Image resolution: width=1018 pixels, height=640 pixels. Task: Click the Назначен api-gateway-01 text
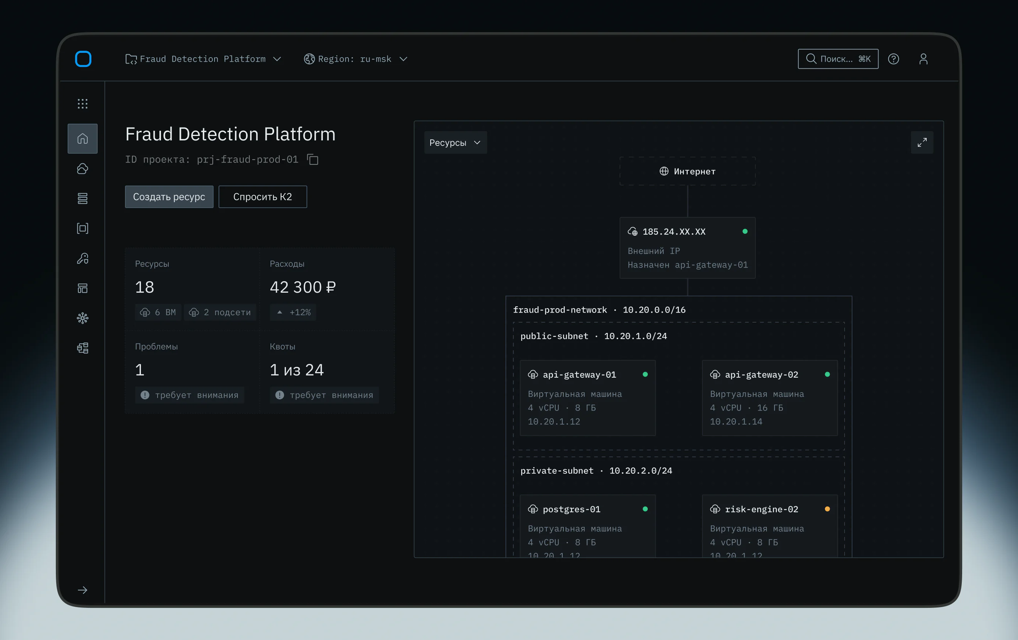[688, 265]
